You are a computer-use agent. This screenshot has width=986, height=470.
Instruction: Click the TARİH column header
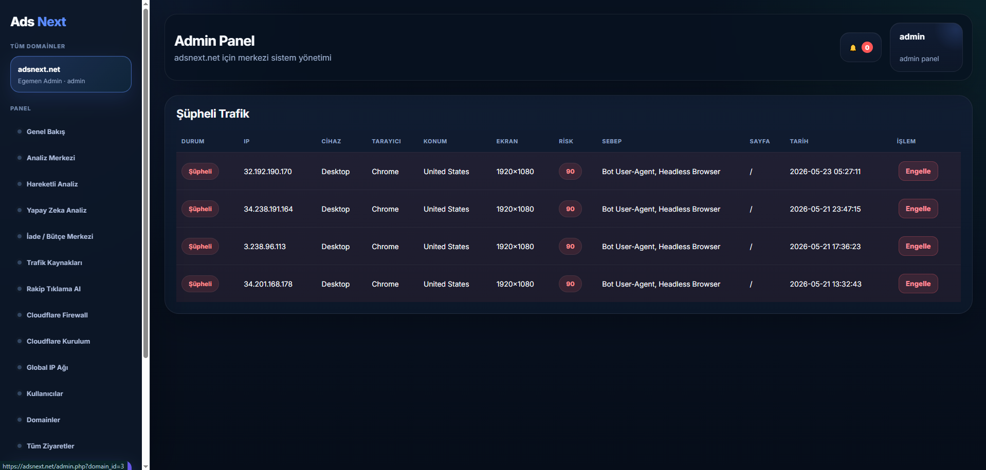point(799,141)
